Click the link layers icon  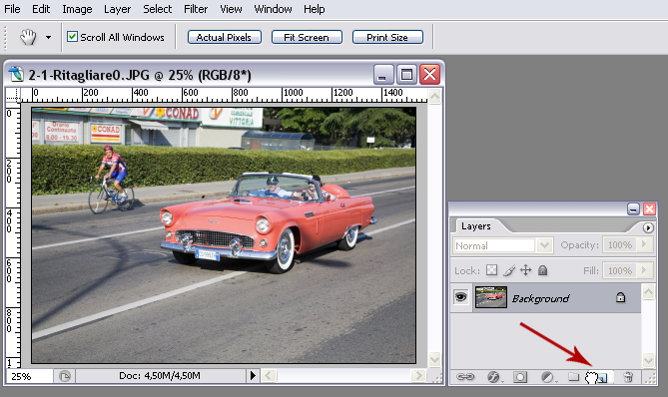pyautogui.click(x=464, y=377)
